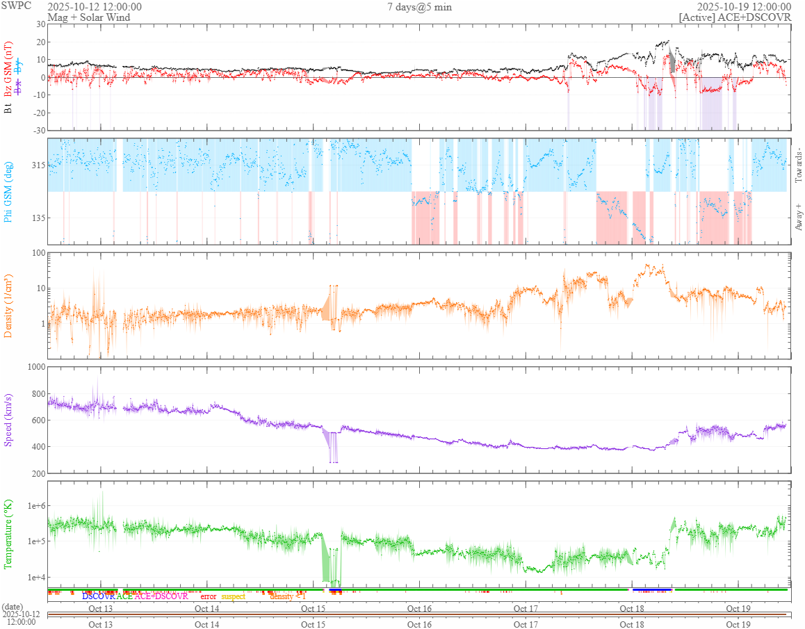Click the 100 tick on Density axis
Viewport: 805px width, 629px height.
tap(38, 252)
